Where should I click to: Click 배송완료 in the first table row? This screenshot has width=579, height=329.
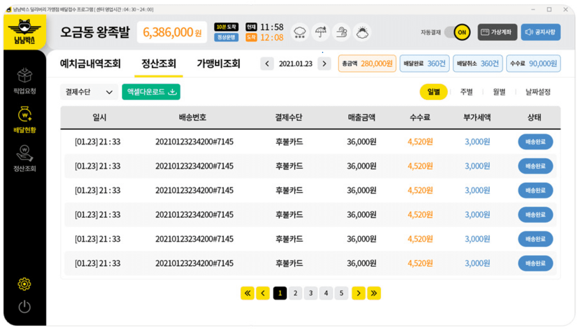point(535,142)
